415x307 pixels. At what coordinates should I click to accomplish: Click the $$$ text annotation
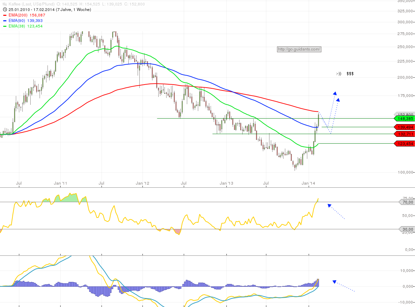coord(350,74)
